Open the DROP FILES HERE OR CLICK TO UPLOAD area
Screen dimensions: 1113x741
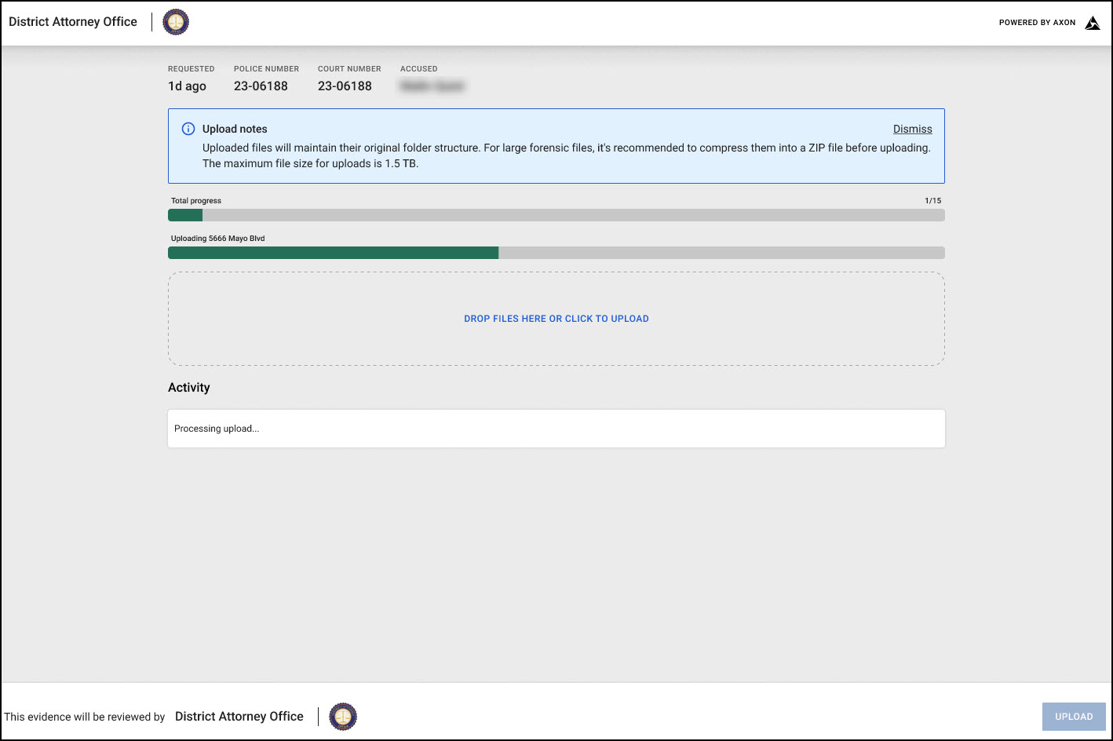556,318
